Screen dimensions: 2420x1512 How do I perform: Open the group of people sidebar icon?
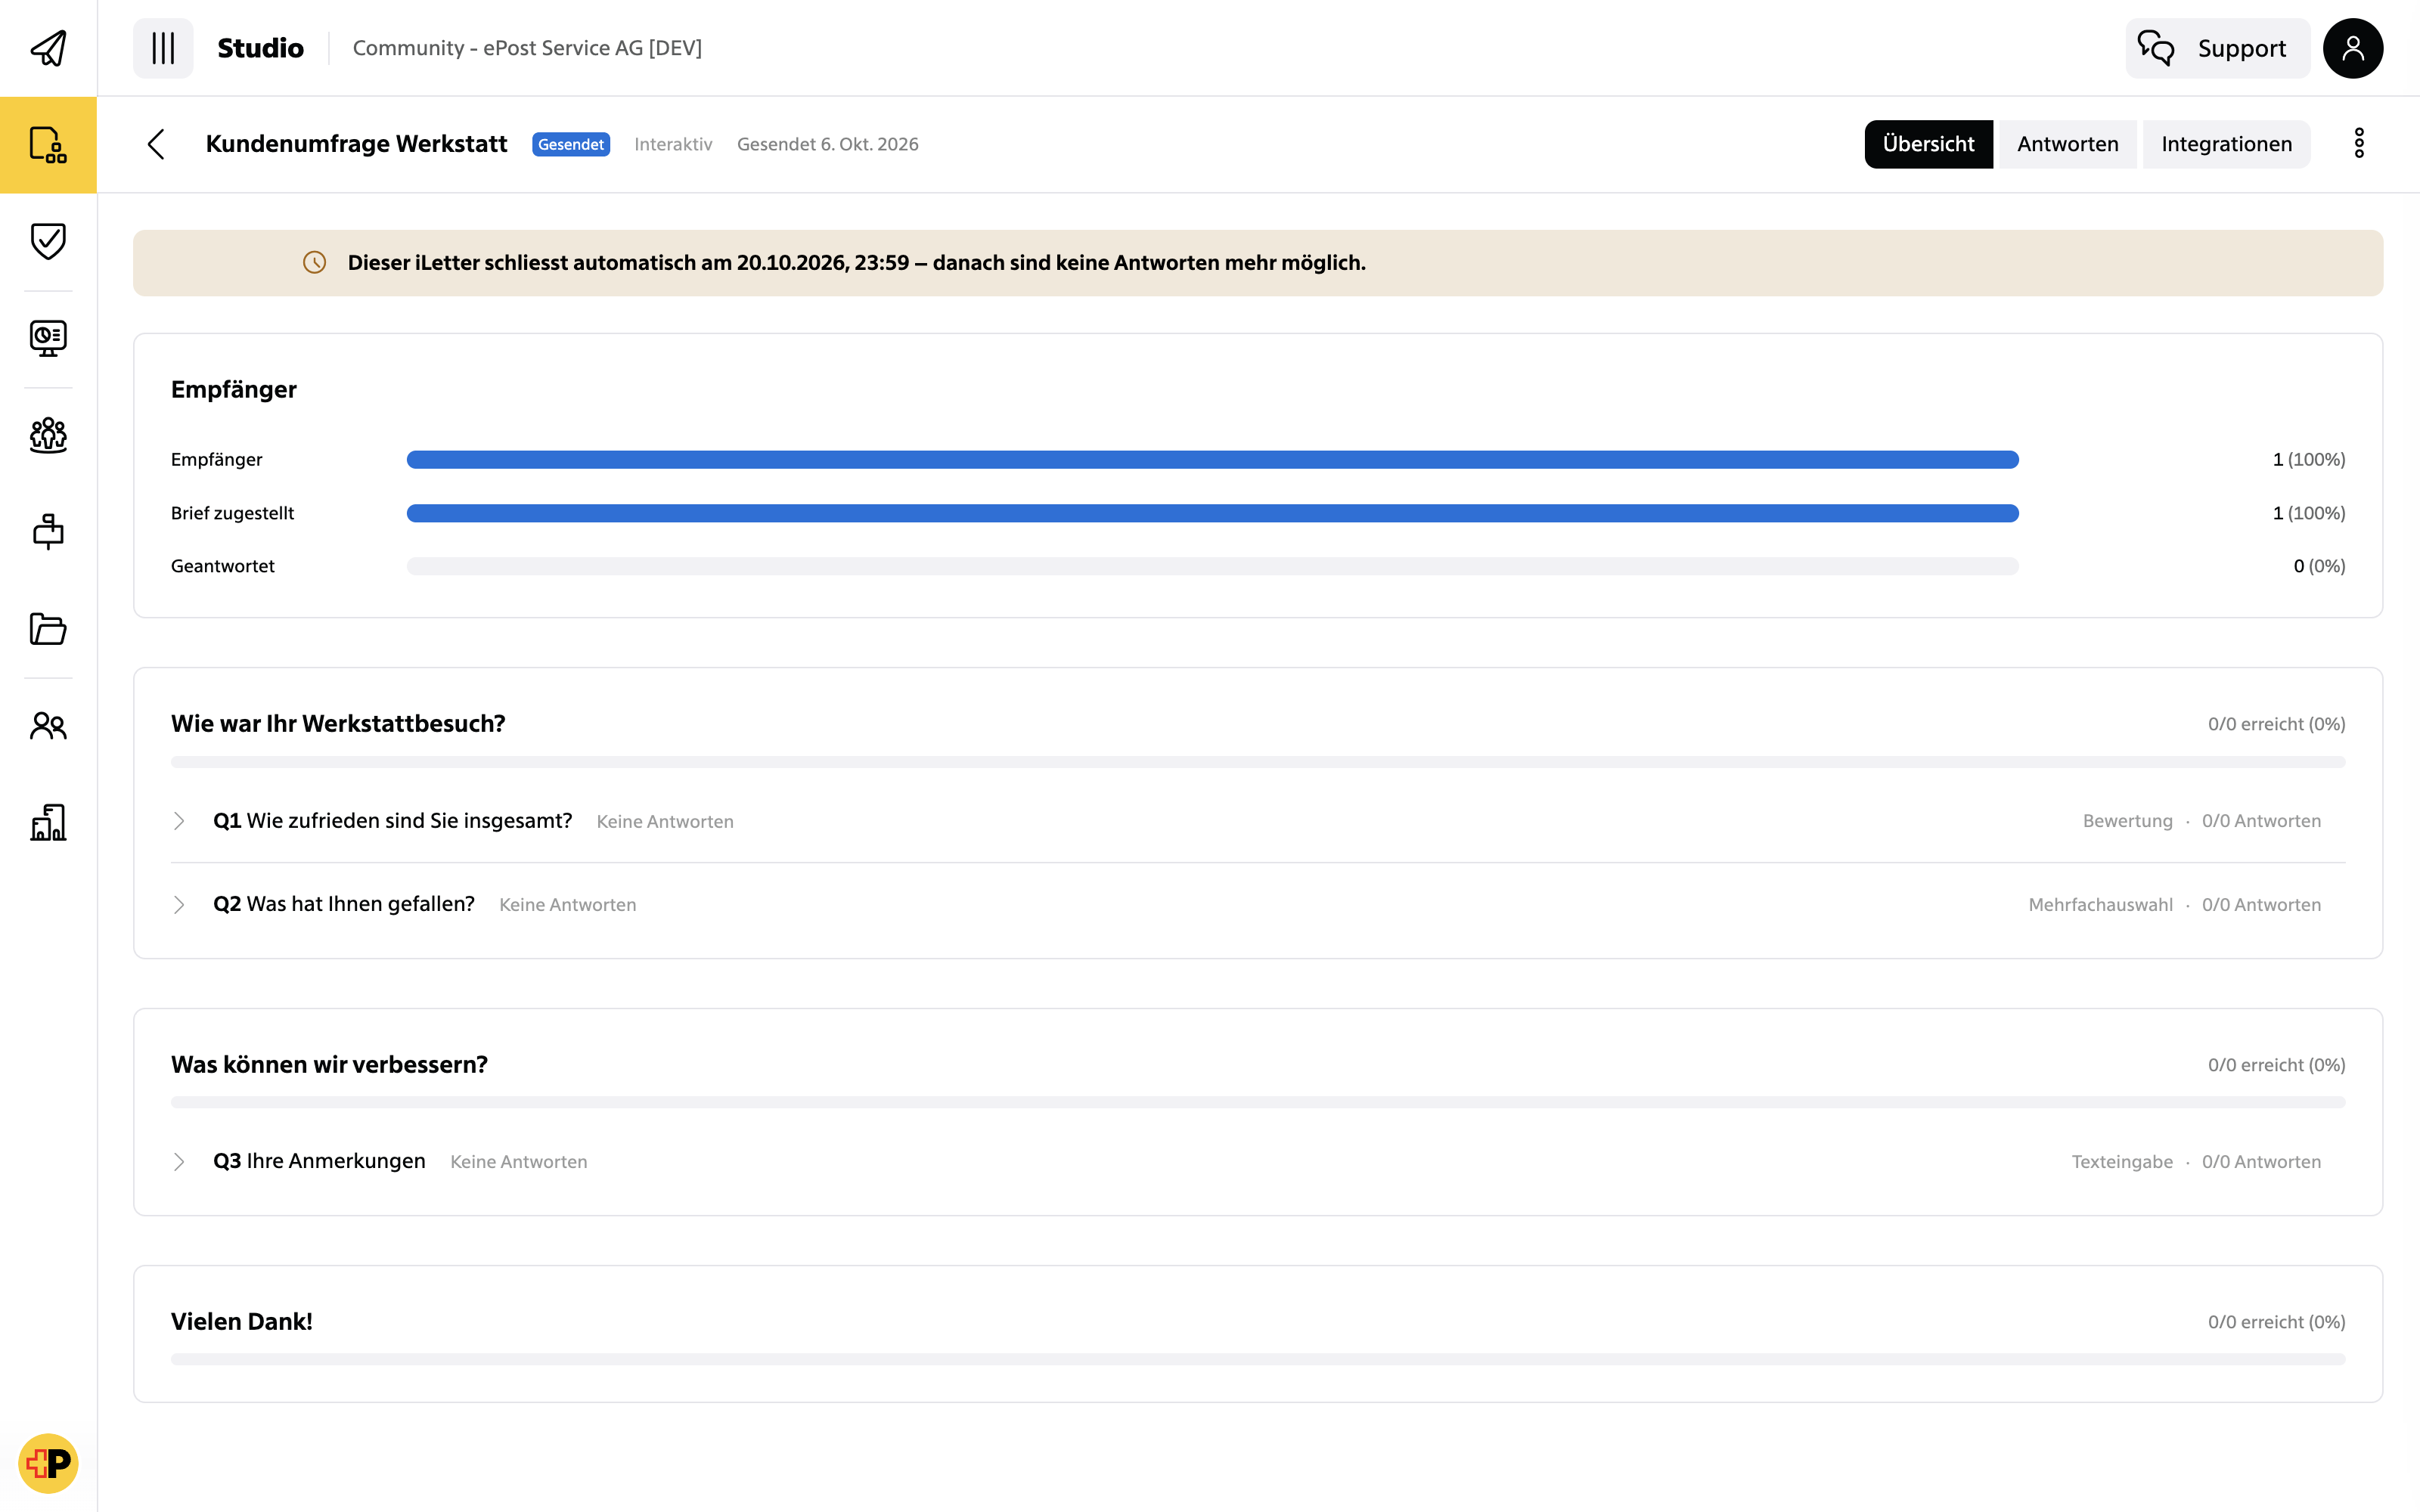pyautogui.click(x=48, y=435)
